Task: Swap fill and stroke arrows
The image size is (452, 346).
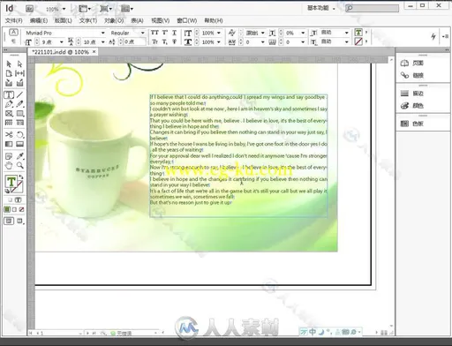Action: [21, 177]
